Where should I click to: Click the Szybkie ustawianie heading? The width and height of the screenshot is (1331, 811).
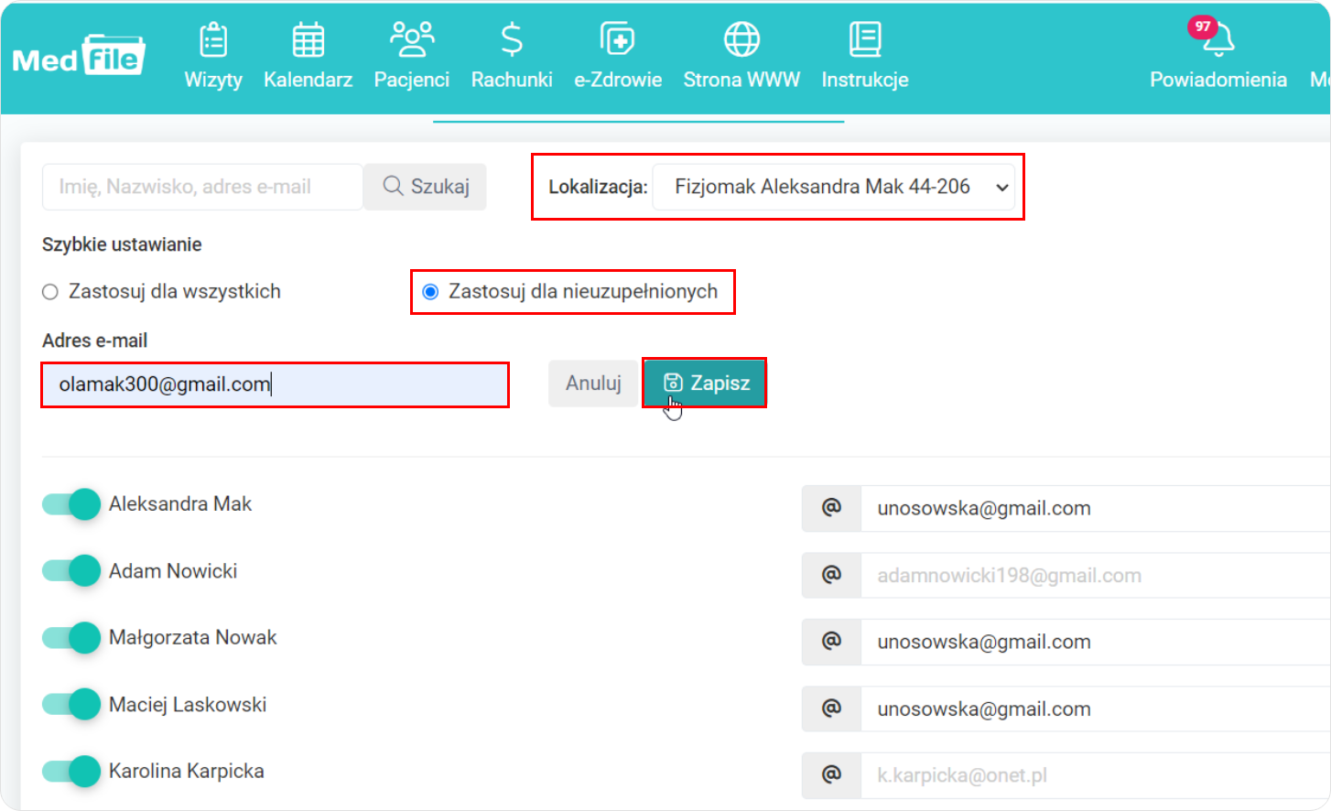[122, 244]
